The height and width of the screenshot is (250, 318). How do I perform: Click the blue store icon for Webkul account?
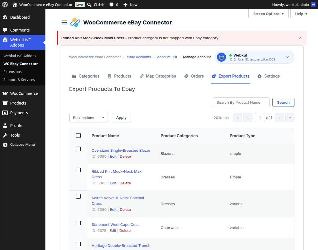point(221,57)
